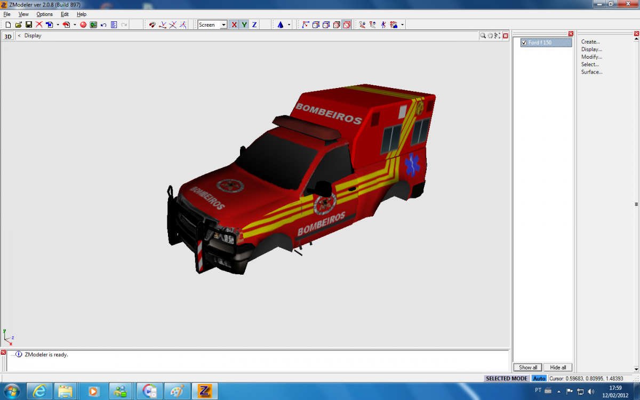
Task: Click the second red selection-tool icon
Action: tap(373, 25)
